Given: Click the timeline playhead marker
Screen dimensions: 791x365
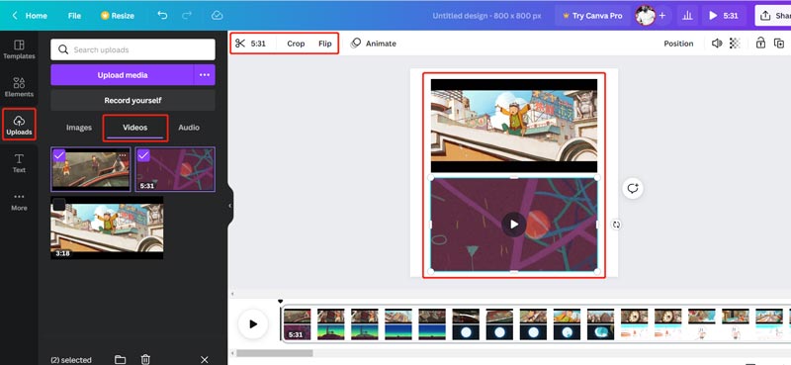Looking at the screenshot, I should pos(281,302).
